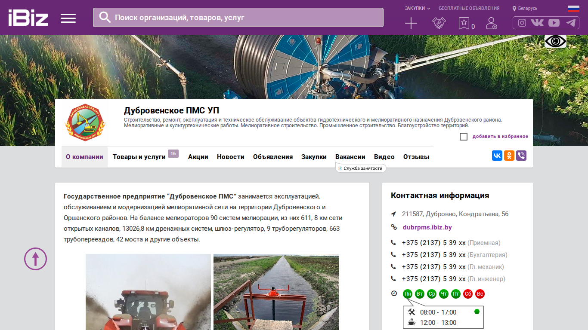This screenshot has width=588, height=330.
Task: Click the Гл. инженер phone number
Action: click(434, 279)
